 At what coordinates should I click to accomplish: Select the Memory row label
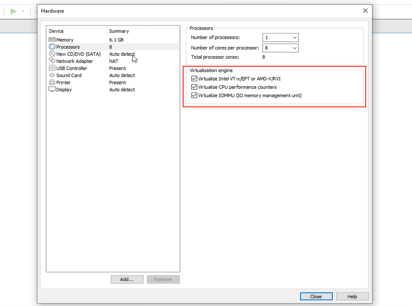pyautogui.click(x=65, y=40)
